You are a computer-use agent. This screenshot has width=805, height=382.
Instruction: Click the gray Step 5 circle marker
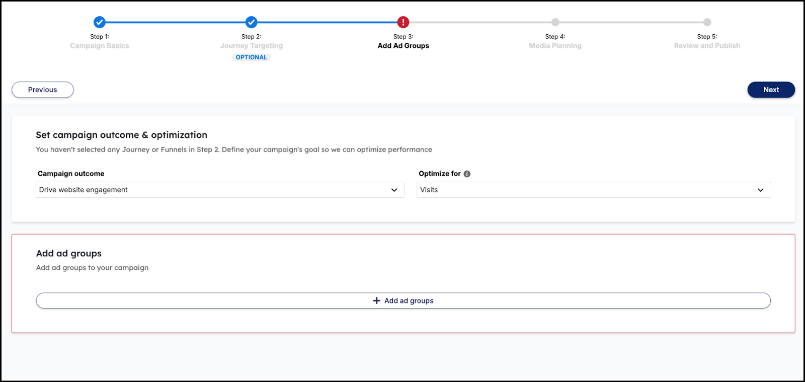[x=707, y=22]
